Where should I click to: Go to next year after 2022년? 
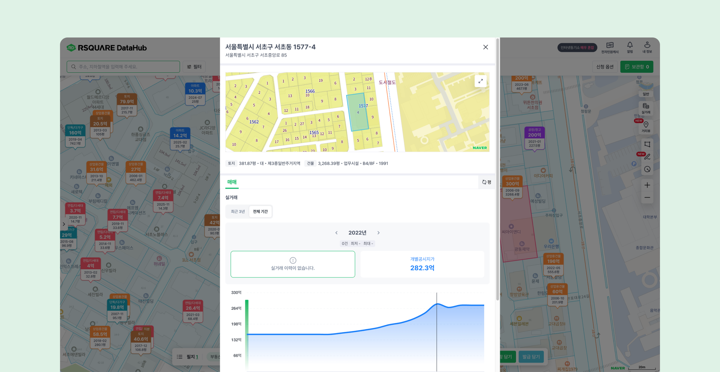coord(378,233)
